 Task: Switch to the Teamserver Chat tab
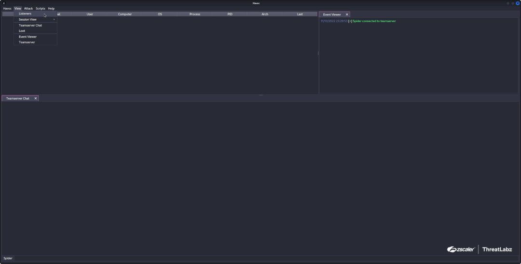tap(18, 98)
